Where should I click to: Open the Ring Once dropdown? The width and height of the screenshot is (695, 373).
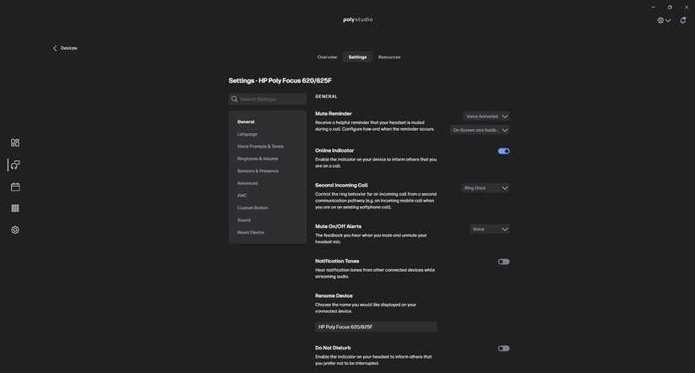[x=486, y=188]
